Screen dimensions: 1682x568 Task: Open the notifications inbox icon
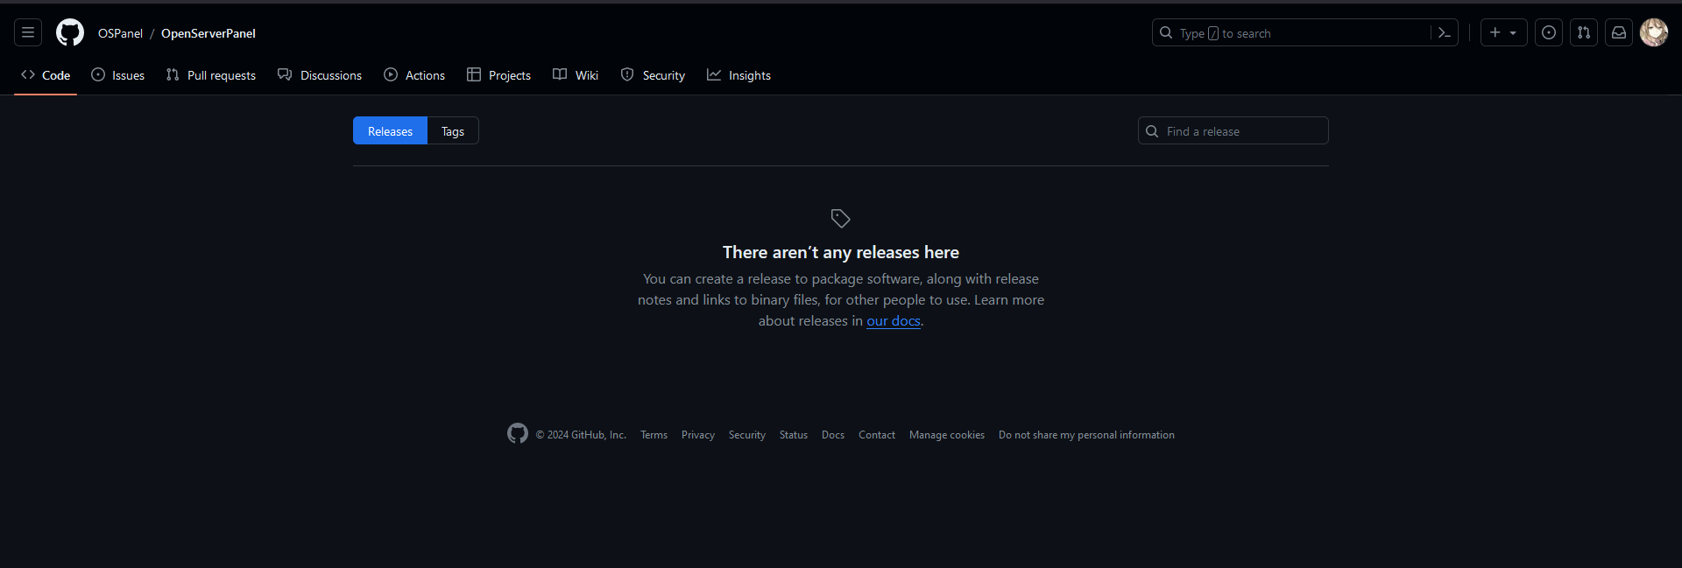coord(1619,33)
